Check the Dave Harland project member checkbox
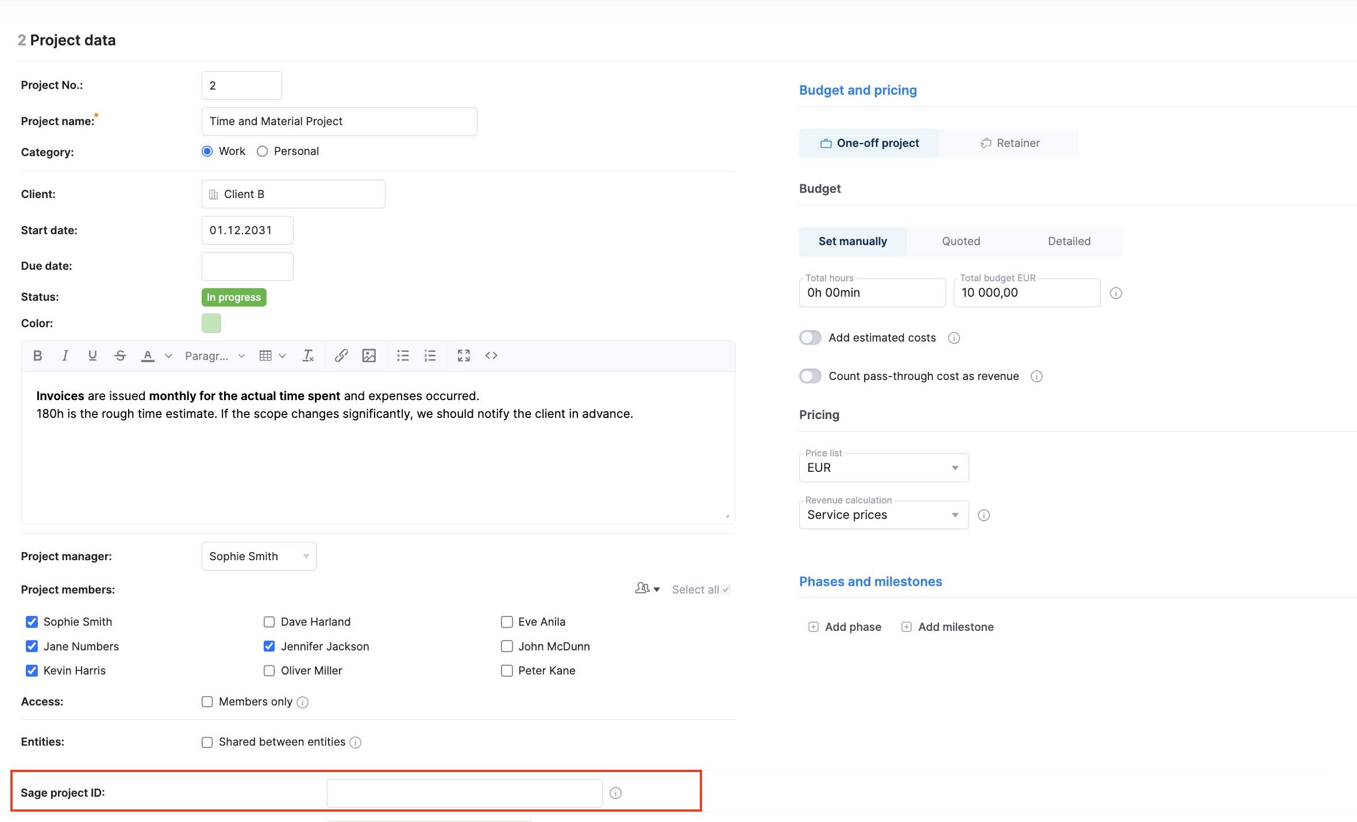The image size is (1357, 822). click(269, 622)
